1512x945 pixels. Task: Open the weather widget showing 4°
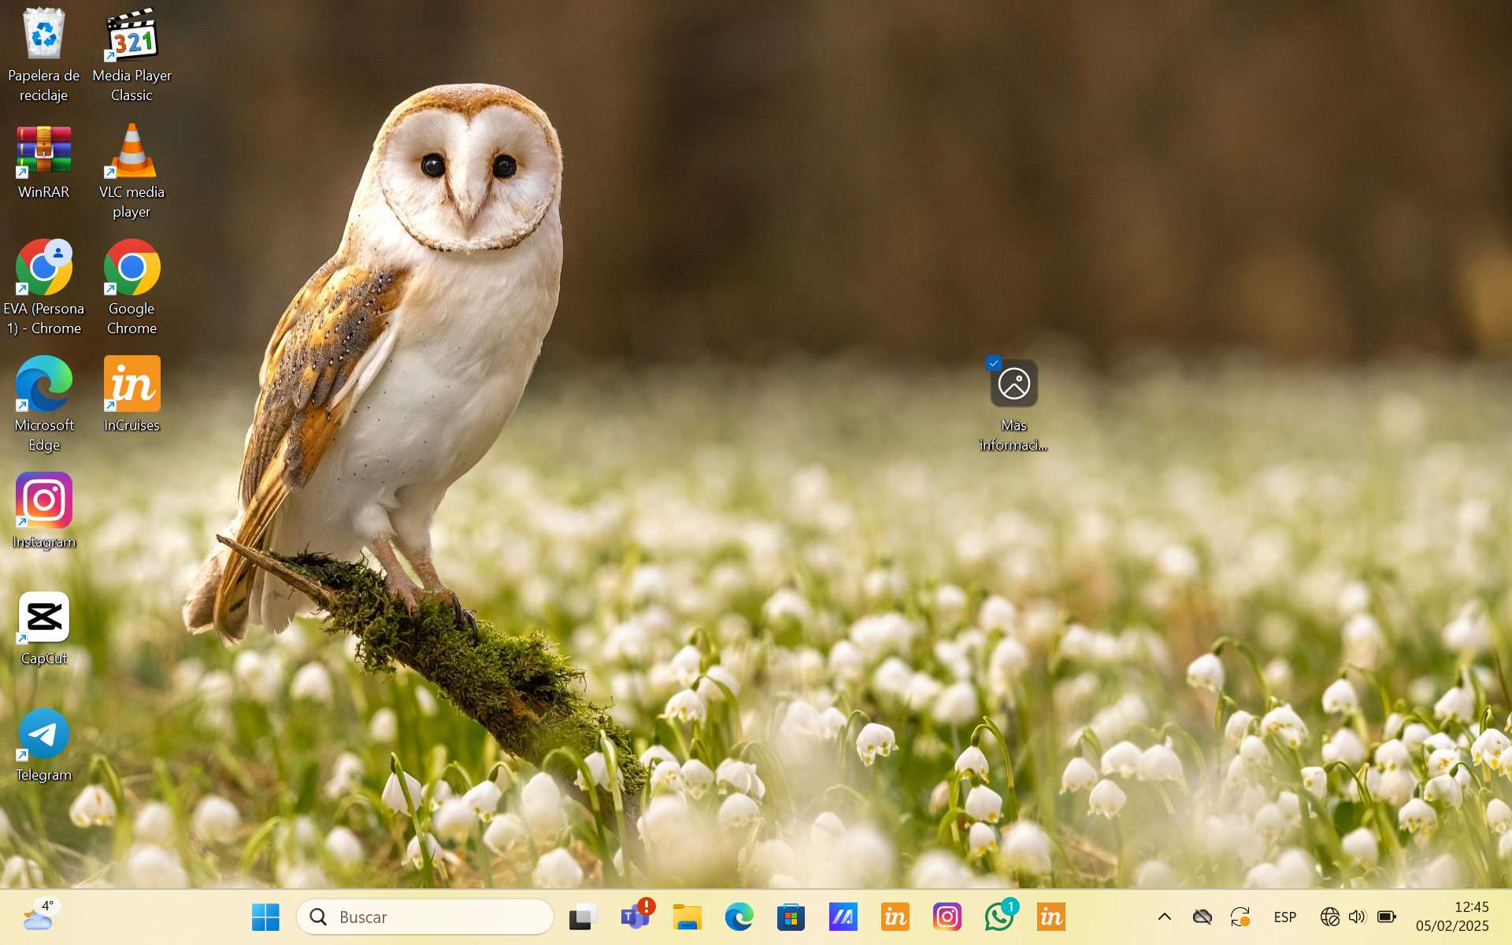[x=39, y=917]
